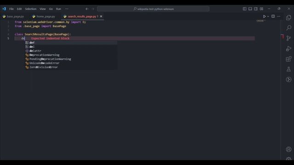Open the Explorer view in activity bar
Image resolution: width=294 pixels, height=165 pixels.
(288, 17)
